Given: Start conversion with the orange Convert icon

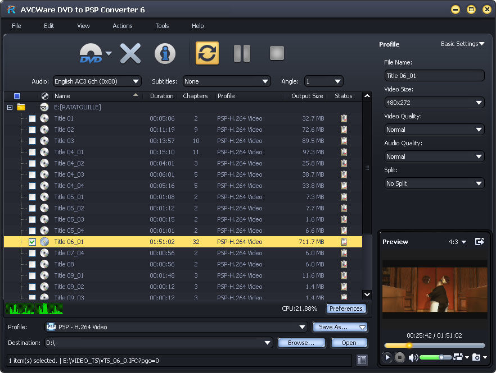Looking at the screenshot, I should [x=207, y=53].
